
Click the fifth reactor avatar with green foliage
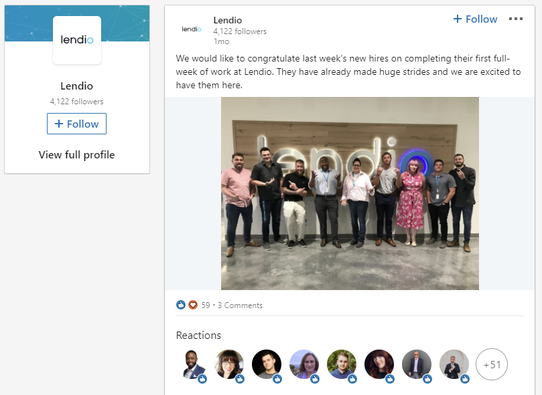(342, 364)
